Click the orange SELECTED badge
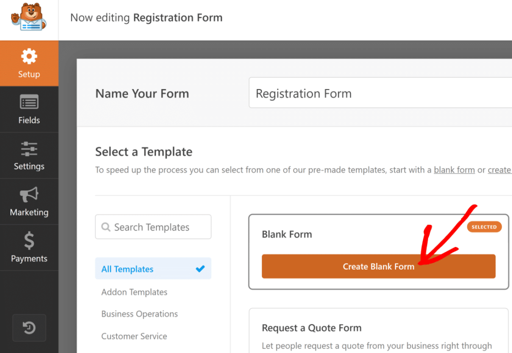This screenshot has height=353, width=512. click(484, 227)
